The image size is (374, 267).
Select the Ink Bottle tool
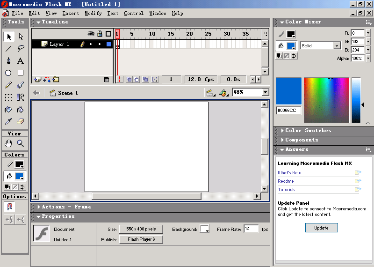[x=8, y=110]
